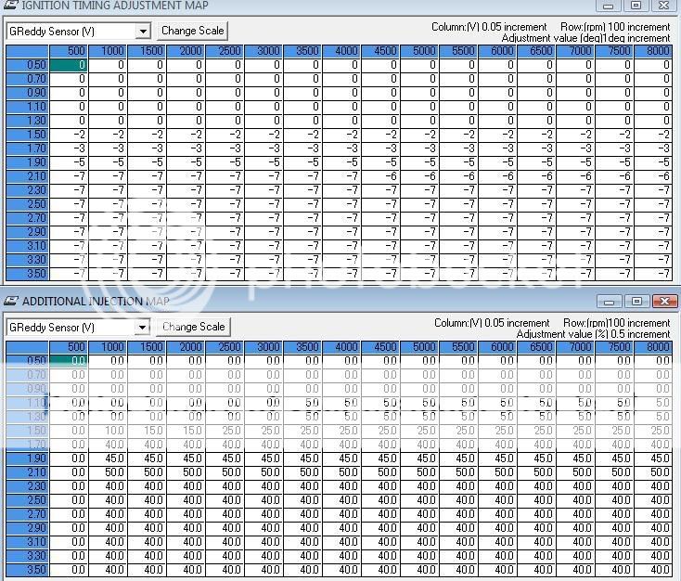Click Change Scale in Additional Injection map
681x581 pixels.
(x=192, y=327)
